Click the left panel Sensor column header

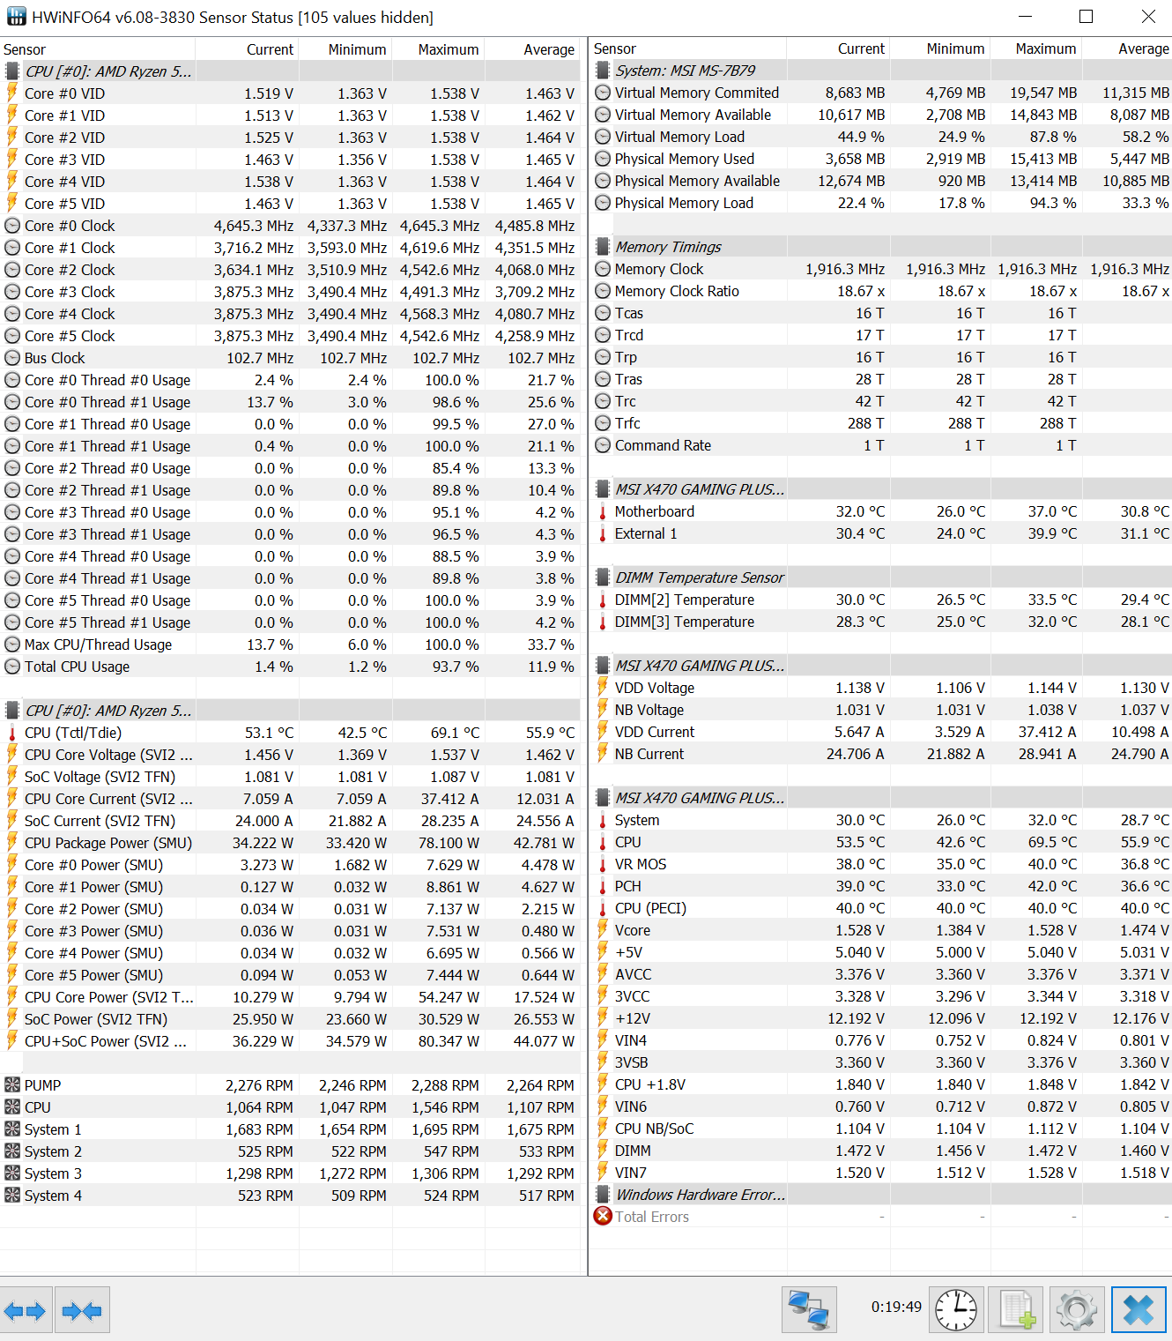(97, 49)
